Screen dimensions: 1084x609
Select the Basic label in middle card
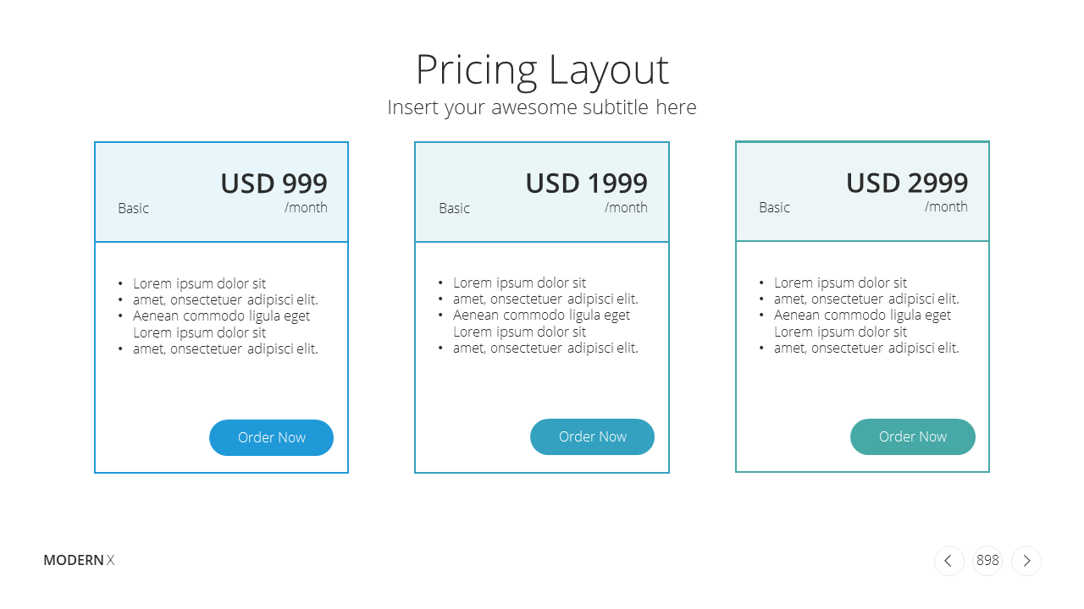tap(454, 208)
